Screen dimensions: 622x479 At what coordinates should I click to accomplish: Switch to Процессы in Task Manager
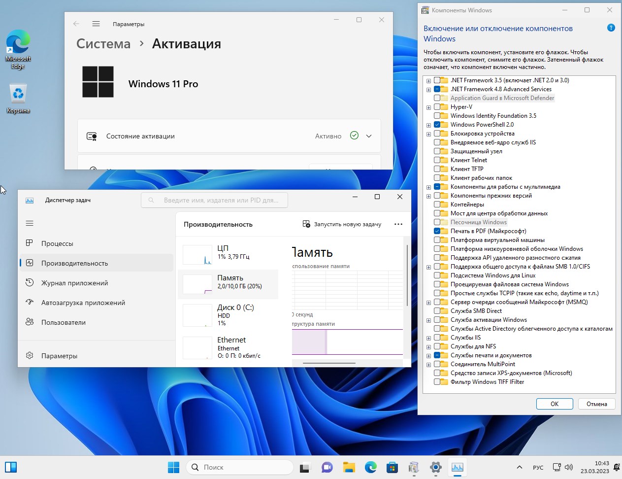tap(57, 243)
